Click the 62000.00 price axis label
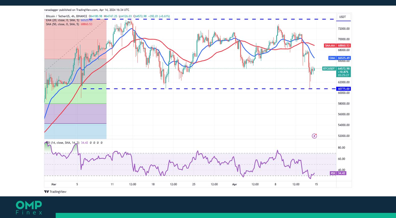 344,82
